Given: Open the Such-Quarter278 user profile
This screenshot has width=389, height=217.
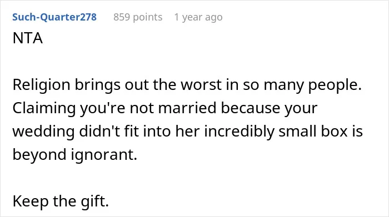Looking at the screenshot, I should tap(54, 17).
